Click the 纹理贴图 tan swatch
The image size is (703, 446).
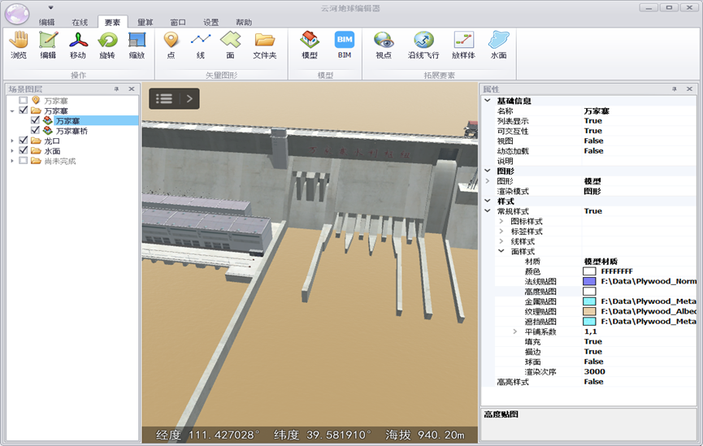point(589,311)
